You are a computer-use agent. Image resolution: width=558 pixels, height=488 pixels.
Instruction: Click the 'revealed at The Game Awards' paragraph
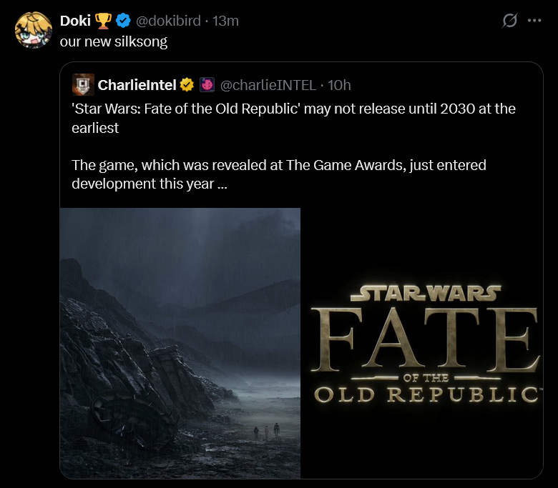(x=279, y=174)
